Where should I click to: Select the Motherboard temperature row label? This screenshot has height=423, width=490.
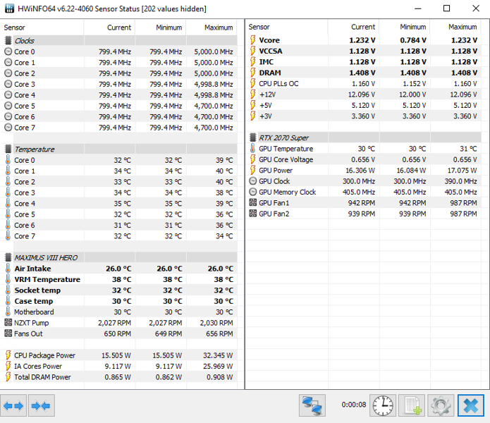[34, 312]
